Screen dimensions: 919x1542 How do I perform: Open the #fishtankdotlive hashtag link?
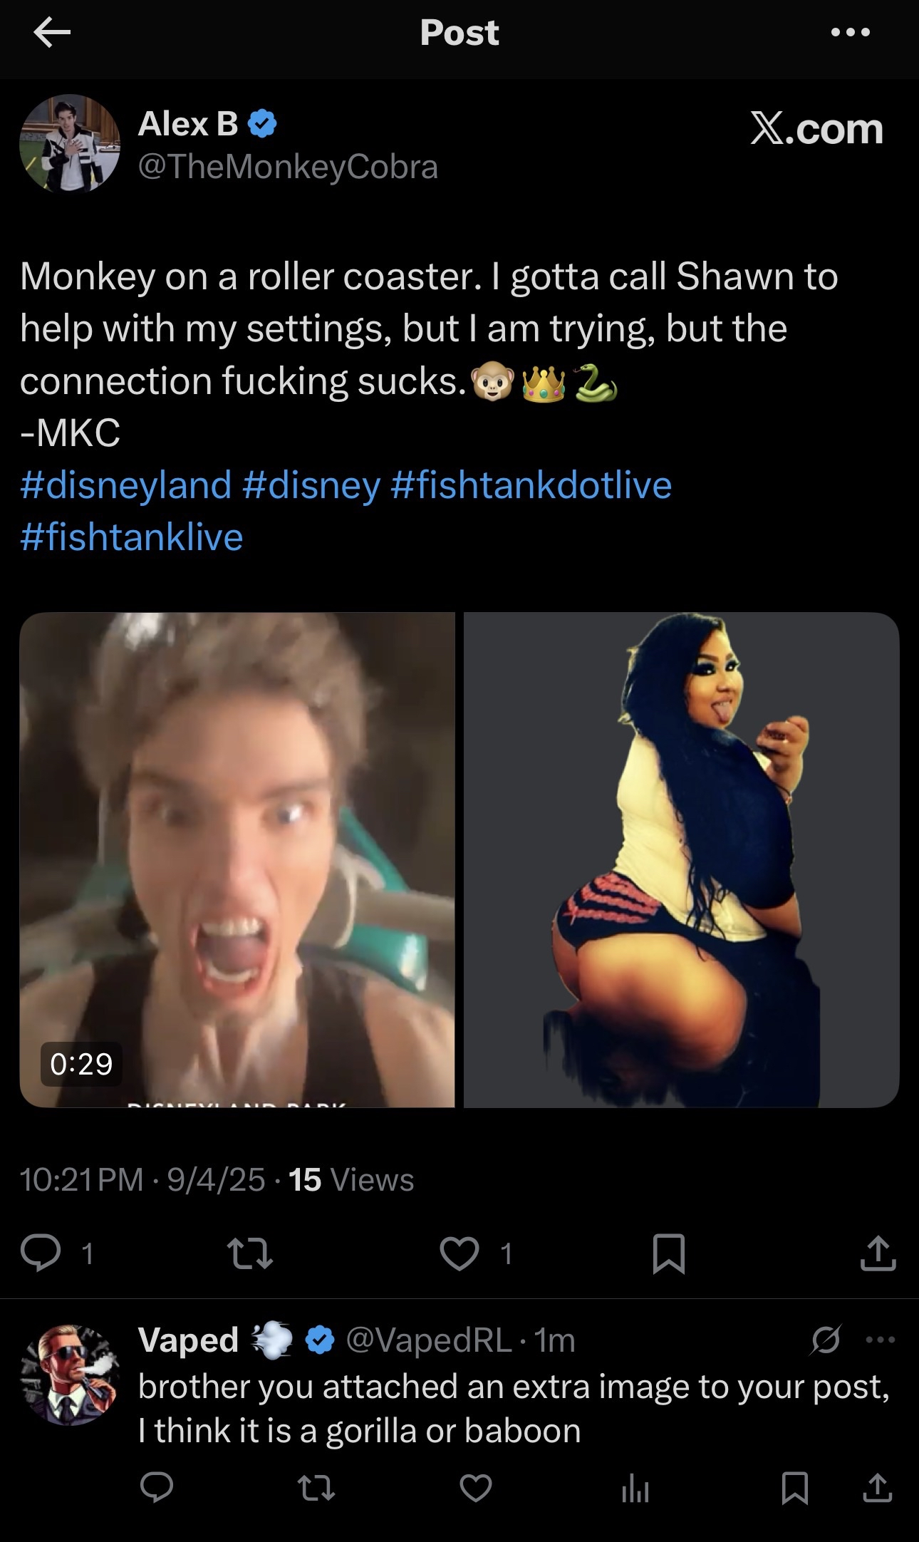coord(531,485)
